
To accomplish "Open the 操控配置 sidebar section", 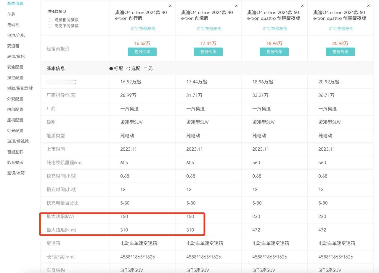I will click(x=15, y=78).
